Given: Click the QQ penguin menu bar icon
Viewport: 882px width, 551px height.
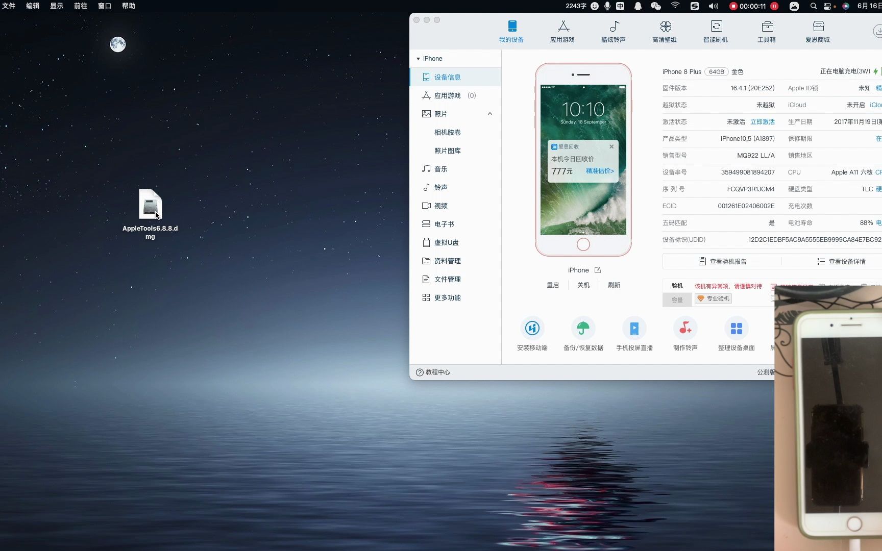Looking at the screenshot, I should 638,6.
